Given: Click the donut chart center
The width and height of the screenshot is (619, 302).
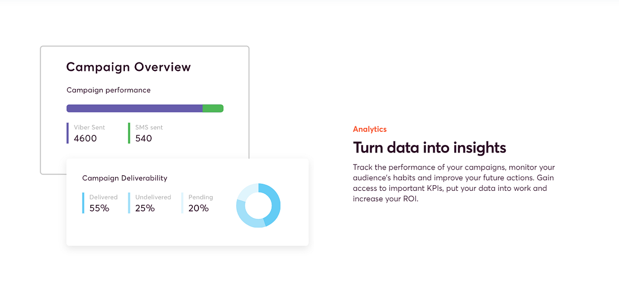Looking at the screenshot, I should click(x=258, y=205).
